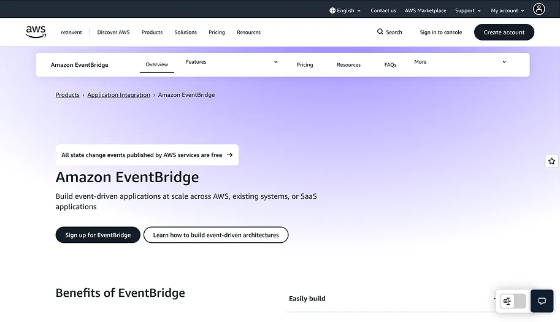Image resolution: width=560 pixels, height=322 pixels.
Task: Open the Pricing top menu item
Action: [217, 32]
